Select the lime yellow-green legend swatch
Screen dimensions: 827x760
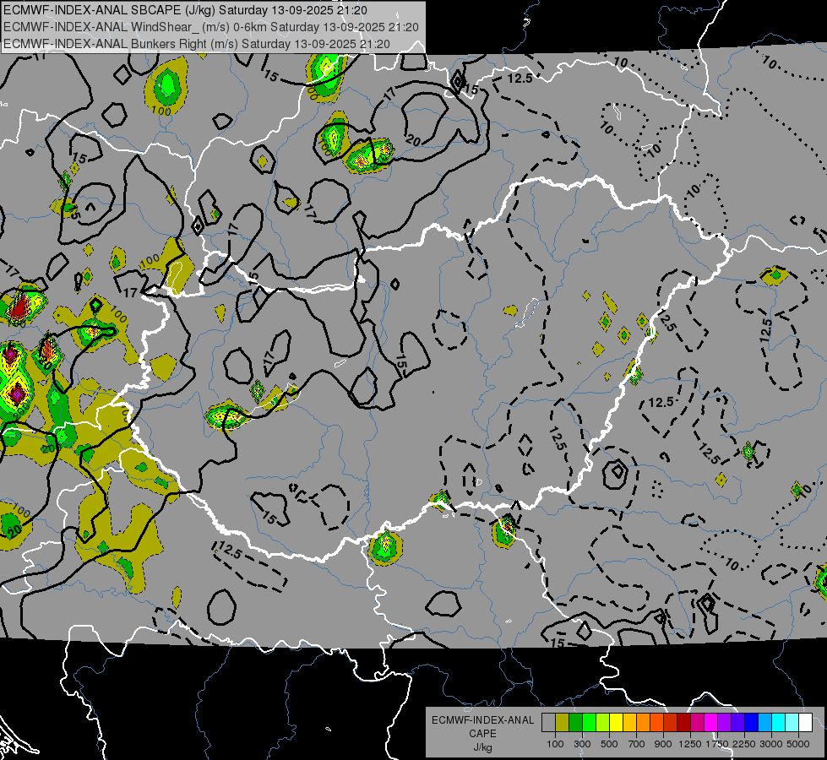point(602,722)
